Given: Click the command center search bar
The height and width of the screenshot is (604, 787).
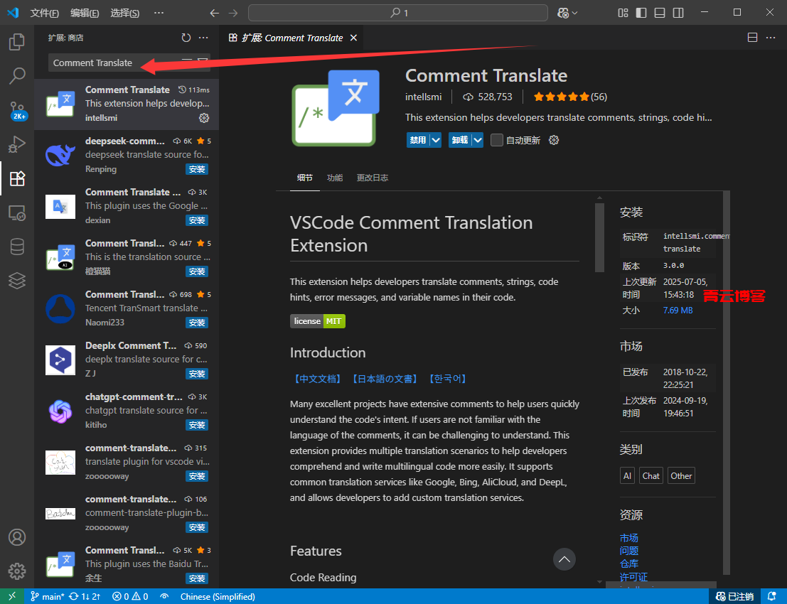Looking at the screenshot, I should coord(398,13).
